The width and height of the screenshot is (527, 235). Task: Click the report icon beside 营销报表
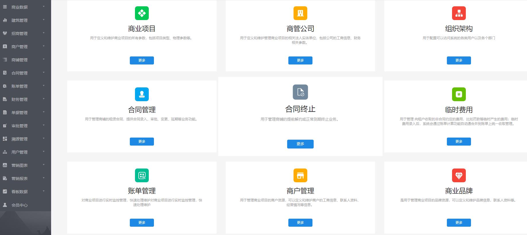click(x=5, y=178)
